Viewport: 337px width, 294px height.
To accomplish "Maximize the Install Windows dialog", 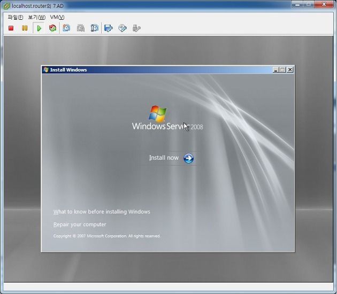I will coord(282,70).
